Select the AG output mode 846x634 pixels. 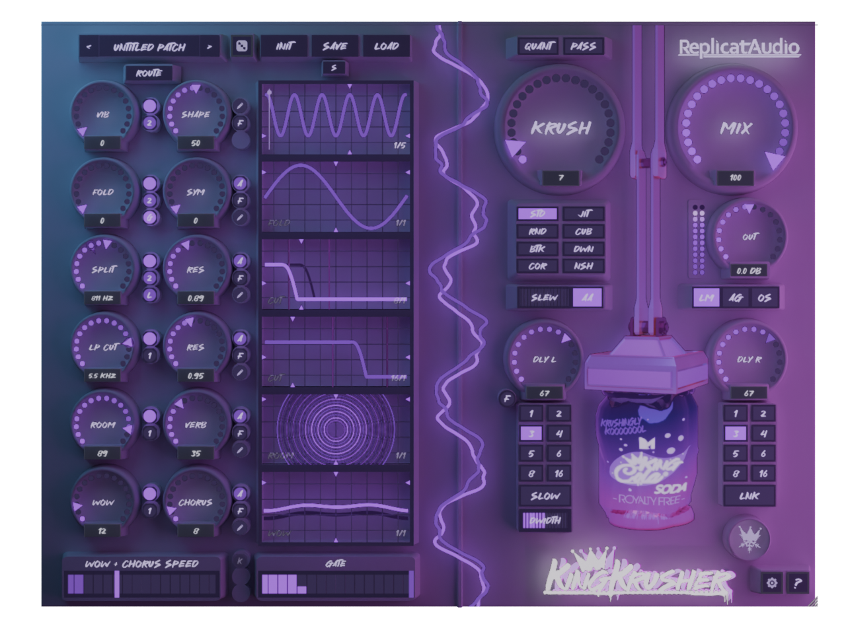coord(736,298)
